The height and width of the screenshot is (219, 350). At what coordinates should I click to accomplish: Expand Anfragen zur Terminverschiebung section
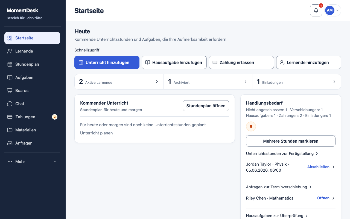pyautogui.click(x=279, y=187)
